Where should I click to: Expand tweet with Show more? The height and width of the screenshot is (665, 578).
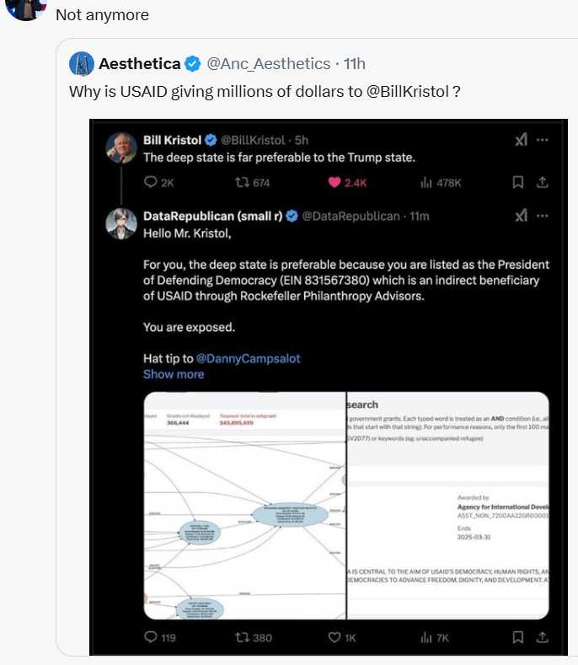tap(174, 374)
